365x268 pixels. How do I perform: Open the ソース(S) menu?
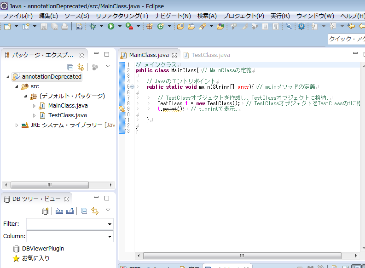(x=76, y=16)
